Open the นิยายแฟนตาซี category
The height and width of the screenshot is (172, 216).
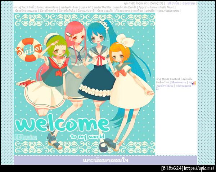pos(86,10)
